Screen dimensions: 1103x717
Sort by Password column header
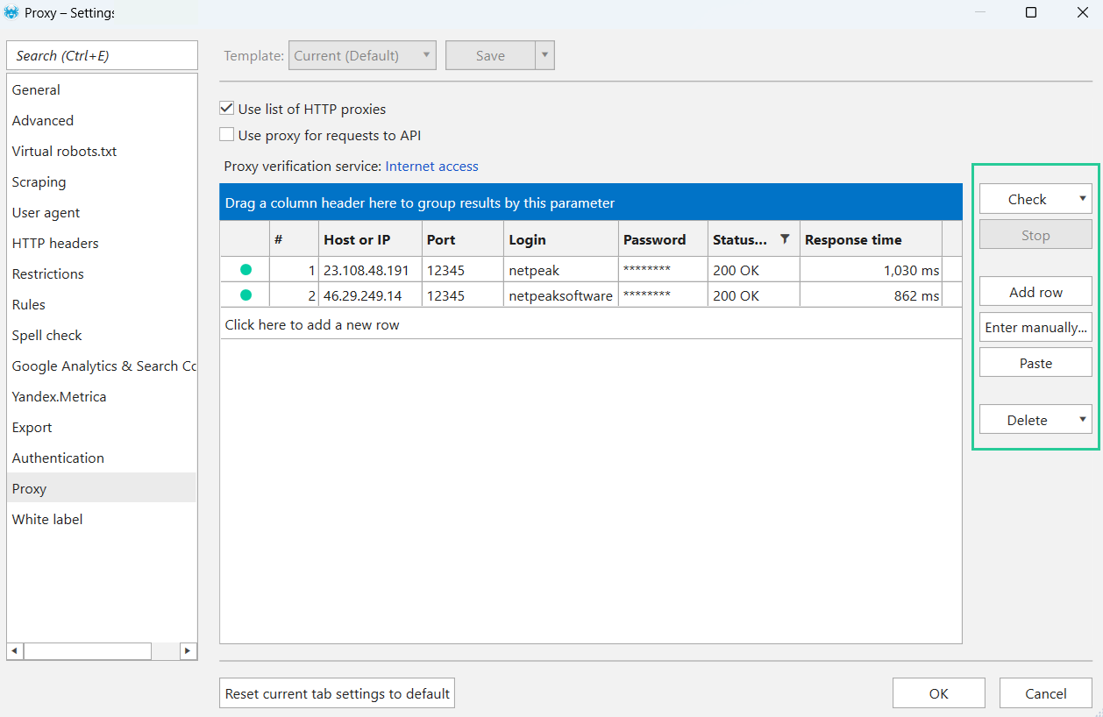pyautogui.click(x=663, y=239)
